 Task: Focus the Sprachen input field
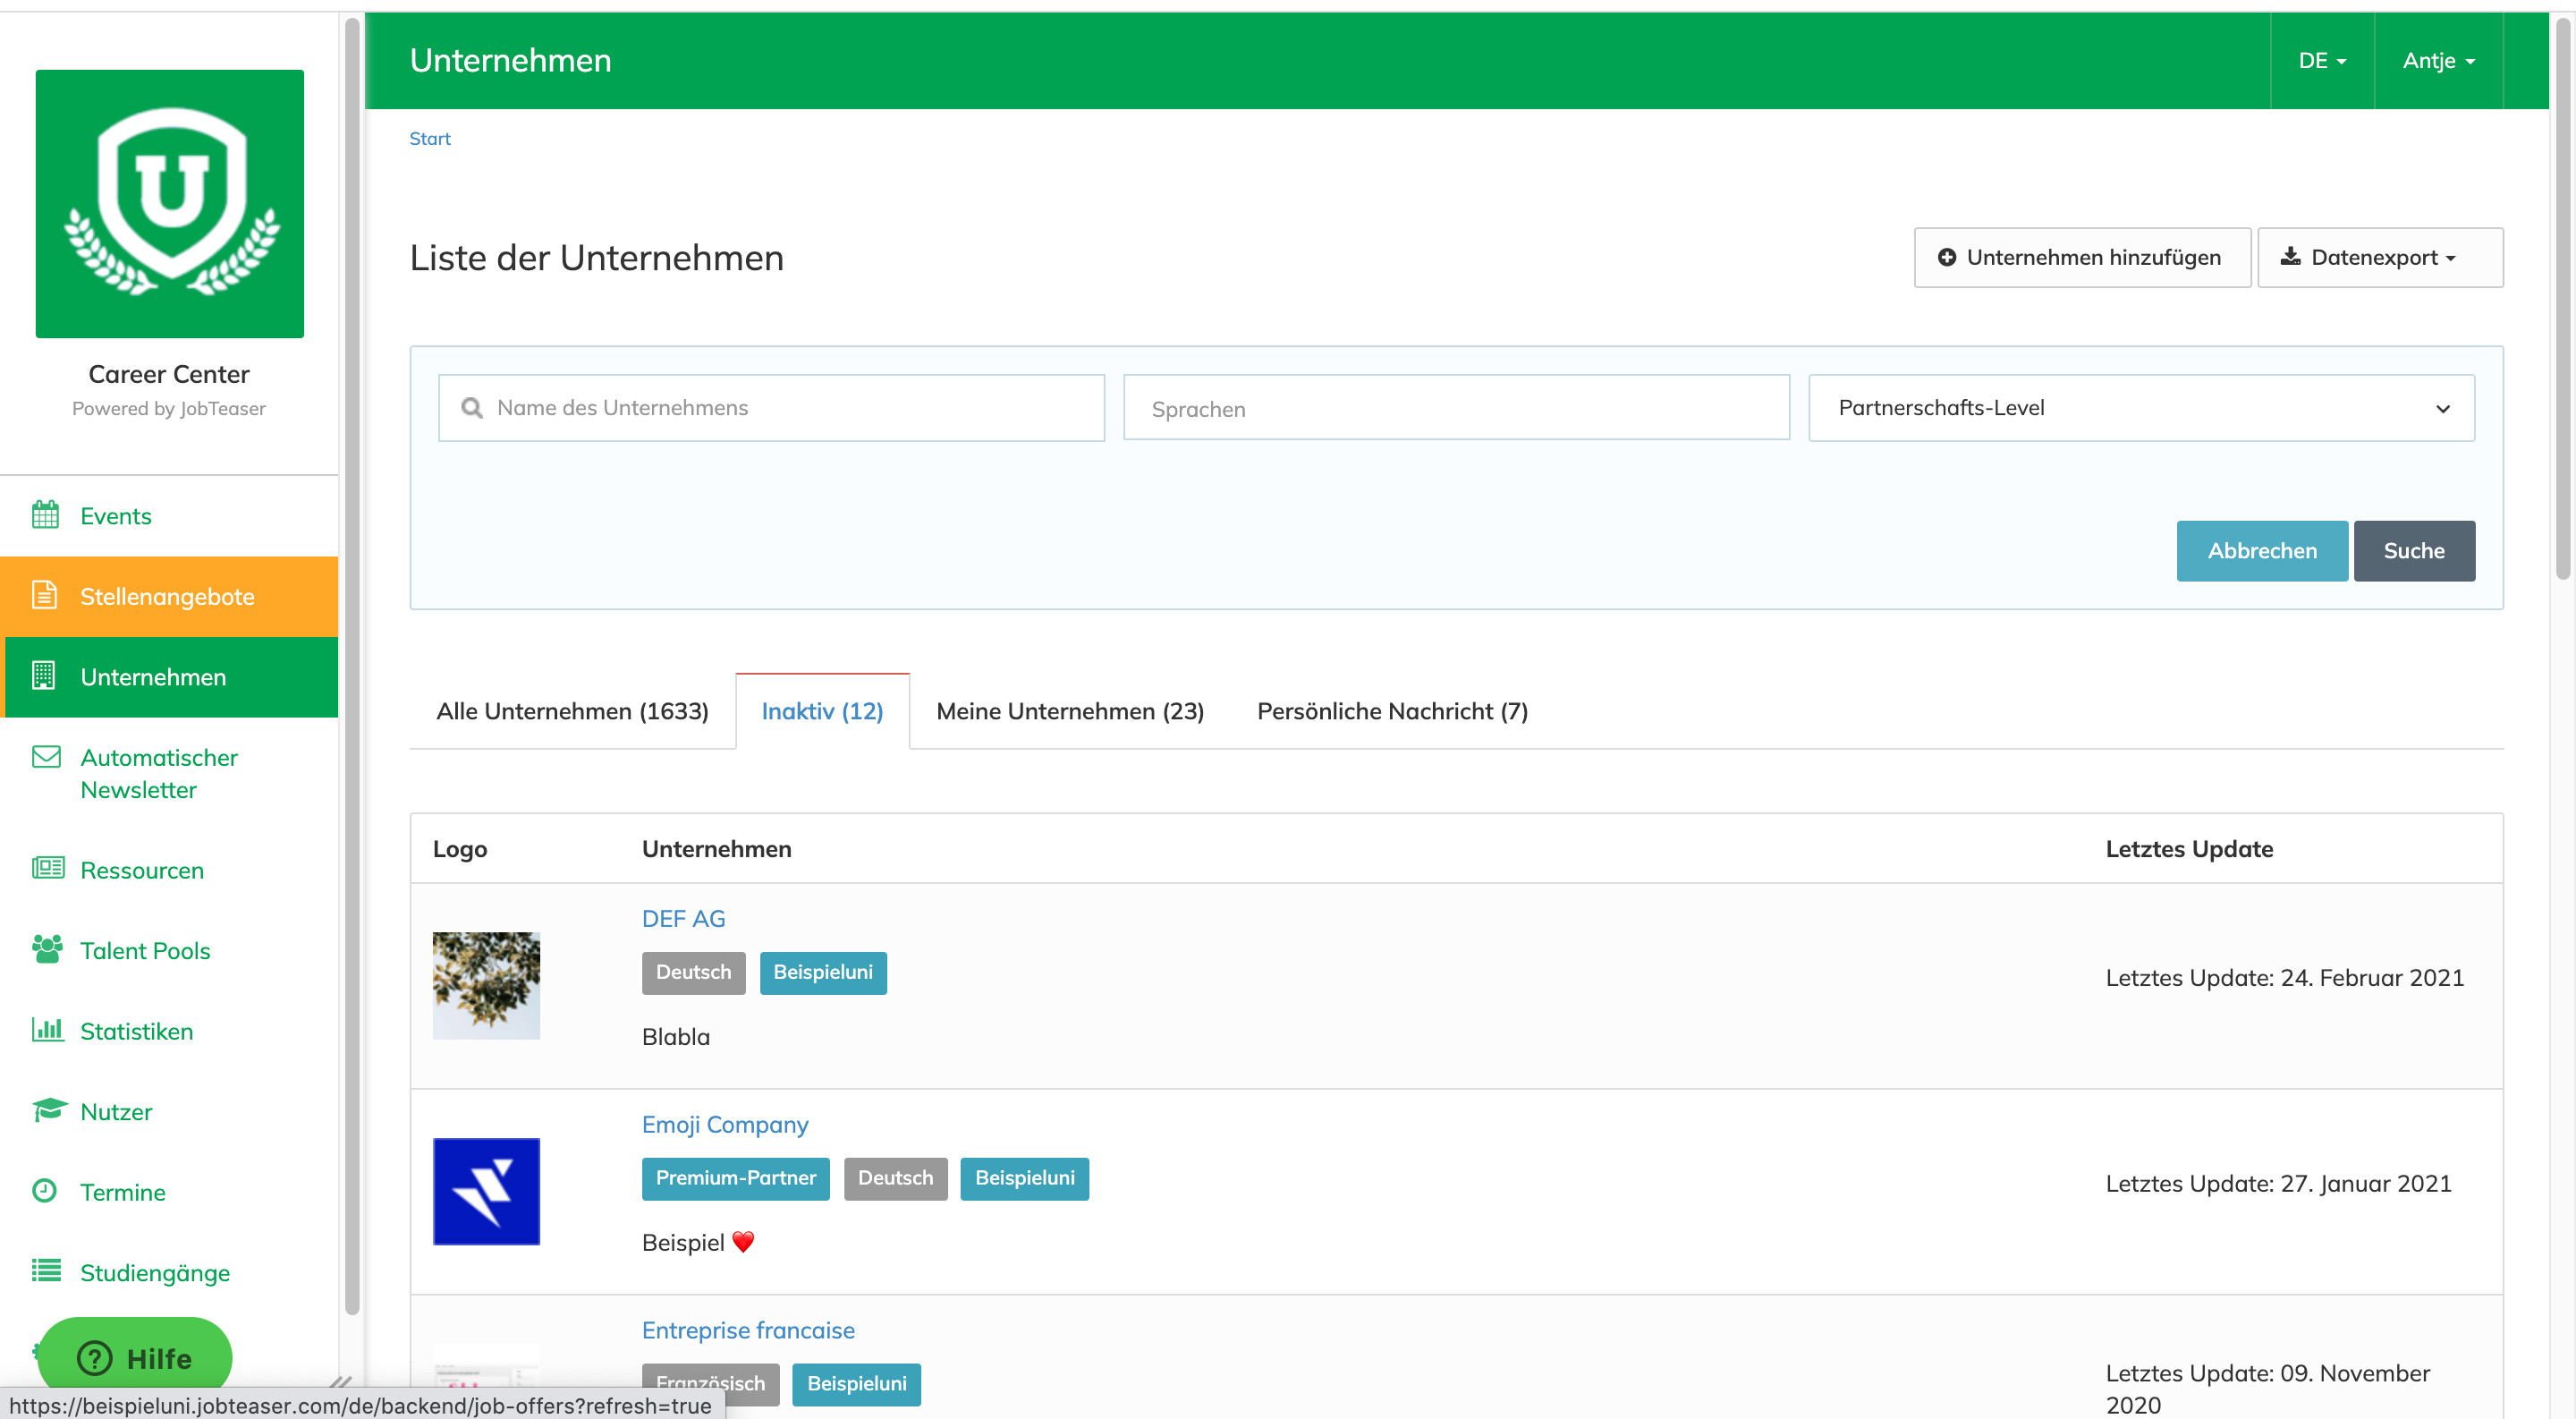click(1456, 408)
